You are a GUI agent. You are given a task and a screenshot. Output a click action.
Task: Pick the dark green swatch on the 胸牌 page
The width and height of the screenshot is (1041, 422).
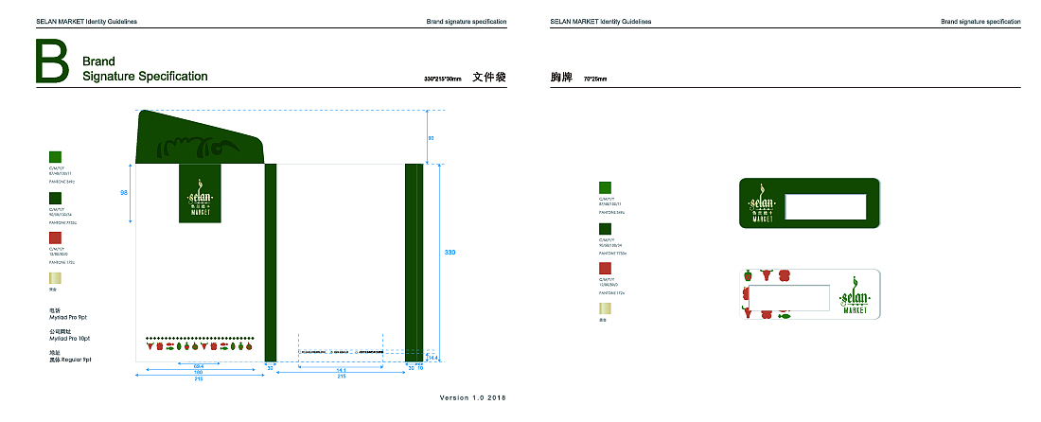pos(605,229)
